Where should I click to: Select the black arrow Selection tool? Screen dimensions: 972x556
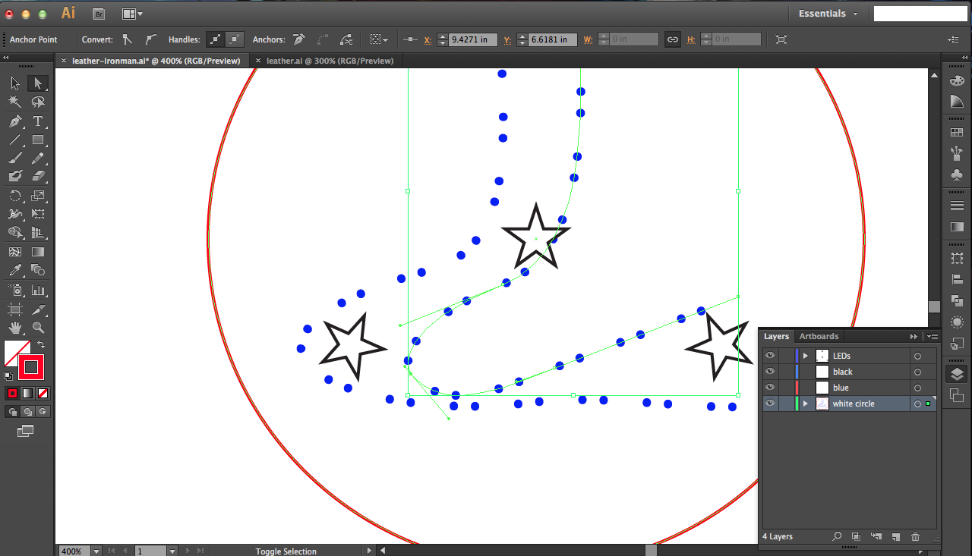click(15, 83)
